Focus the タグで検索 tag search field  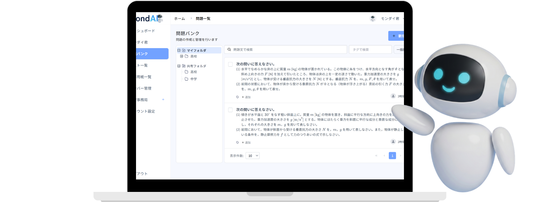coord(370,49)
